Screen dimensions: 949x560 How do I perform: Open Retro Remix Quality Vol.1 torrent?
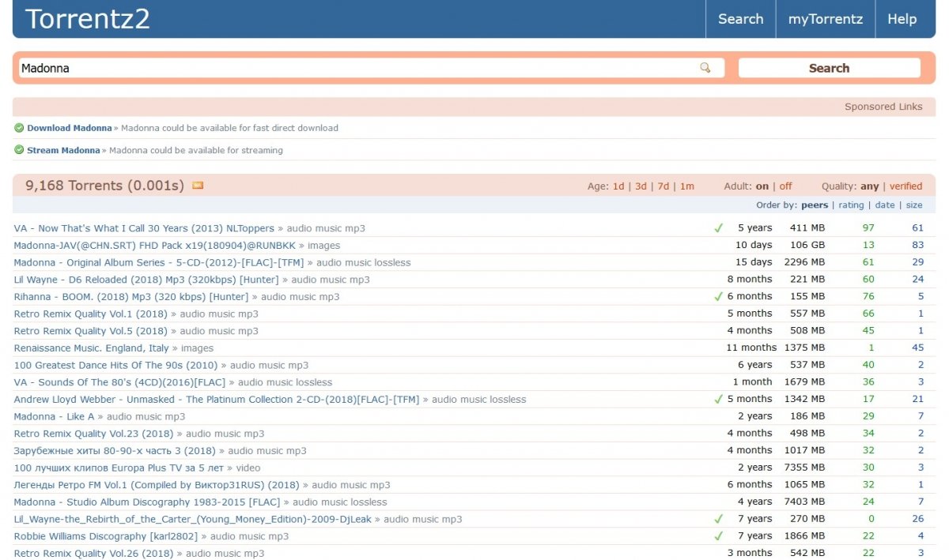91,314
